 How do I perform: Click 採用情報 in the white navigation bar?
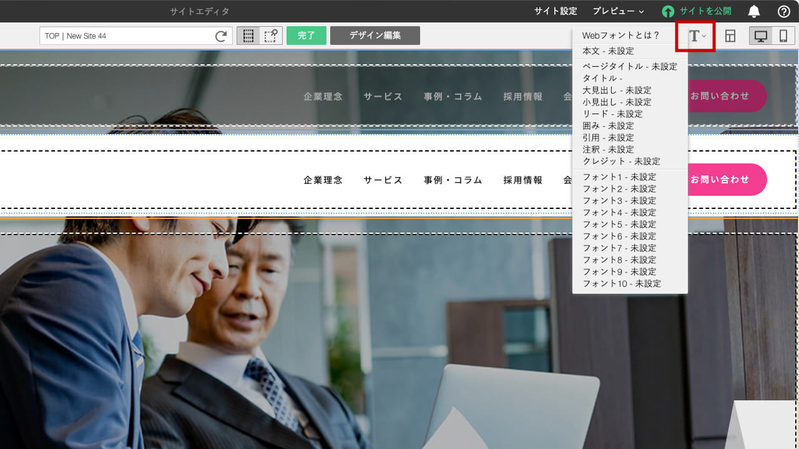click(x=523, y=180)
